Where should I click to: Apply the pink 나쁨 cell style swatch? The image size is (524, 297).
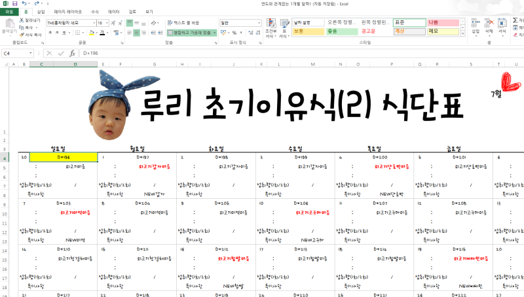coord(443,23)
